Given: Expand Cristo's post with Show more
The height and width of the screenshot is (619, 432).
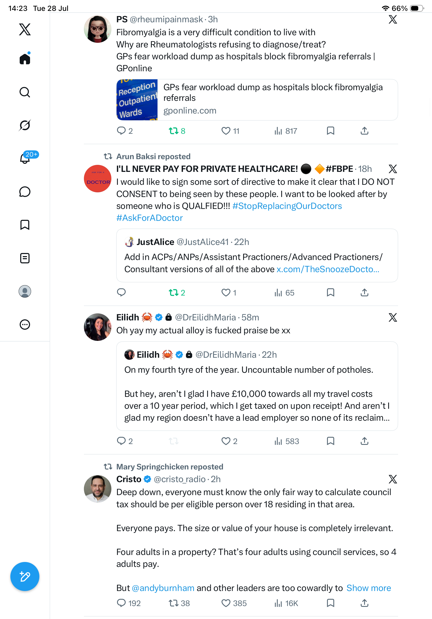Looking at the screenshot, I should click(x=369, y=588).
